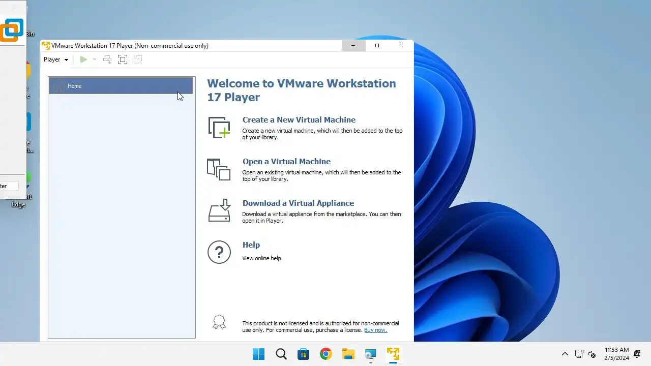This screenshot has width=651, height=366.
Task: Open the Player dropdown menu
Action: pyautogui.click(x=56, y=59)
